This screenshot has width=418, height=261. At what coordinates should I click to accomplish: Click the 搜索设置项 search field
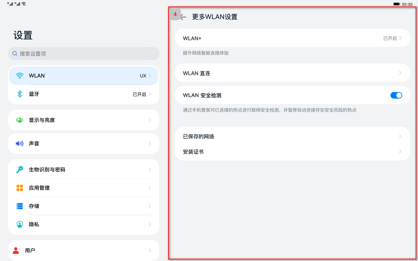tap(84, 54)
